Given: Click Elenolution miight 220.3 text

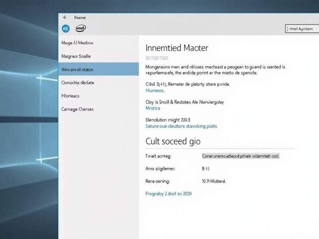Looking at the screenshot, I should click(168, 120).
